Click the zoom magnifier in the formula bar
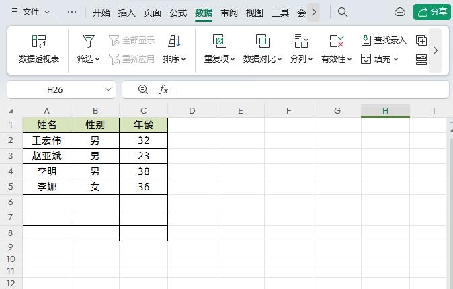Screen dimensions: 453x289 (x=143, y=89)
